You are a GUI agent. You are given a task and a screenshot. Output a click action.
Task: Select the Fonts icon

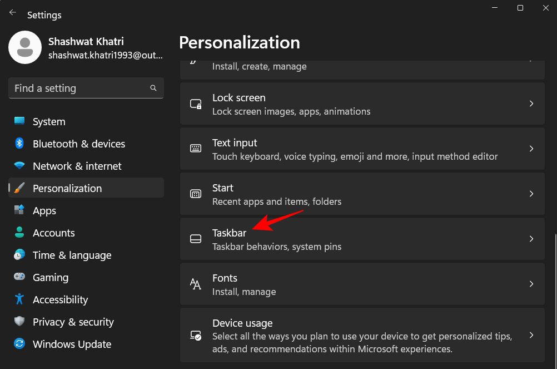pos(195,284)
